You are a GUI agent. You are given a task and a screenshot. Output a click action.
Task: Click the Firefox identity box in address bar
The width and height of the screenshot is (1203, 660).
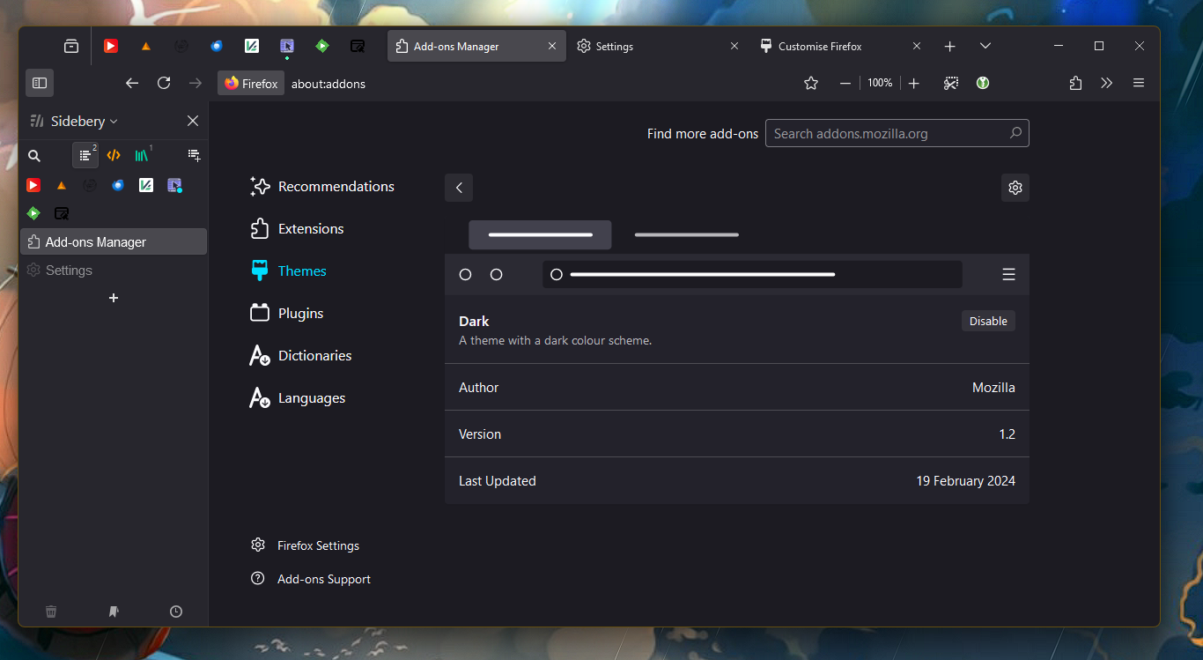click(x=251, y=83)
